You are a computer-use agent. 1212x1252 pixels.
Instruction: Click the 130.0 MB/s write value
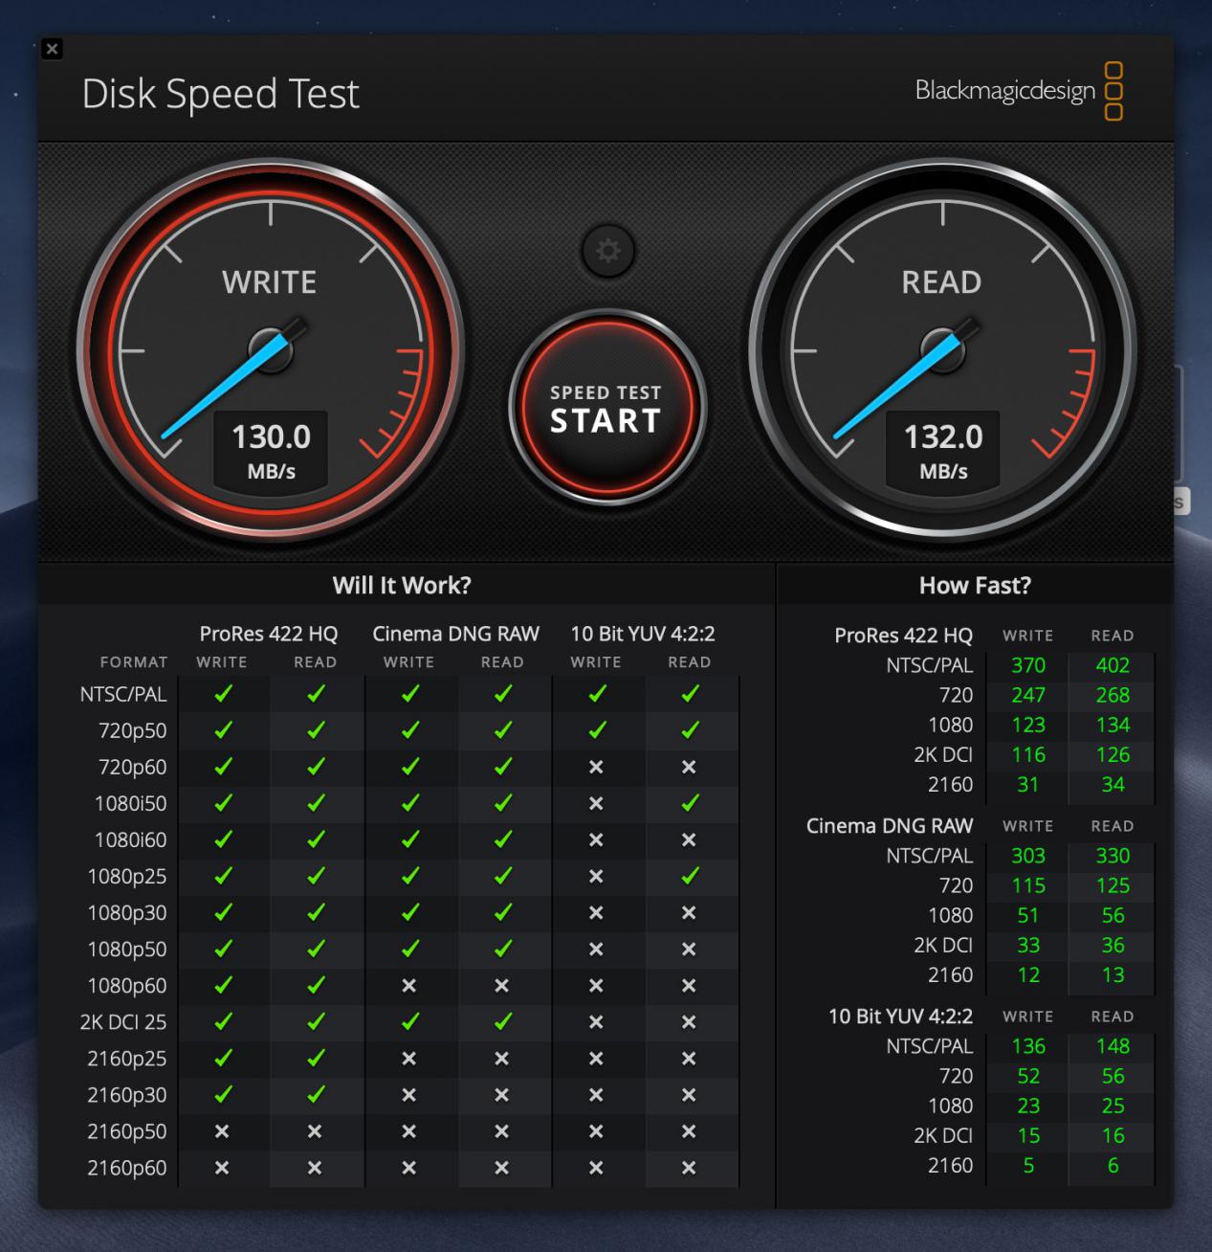272,450
